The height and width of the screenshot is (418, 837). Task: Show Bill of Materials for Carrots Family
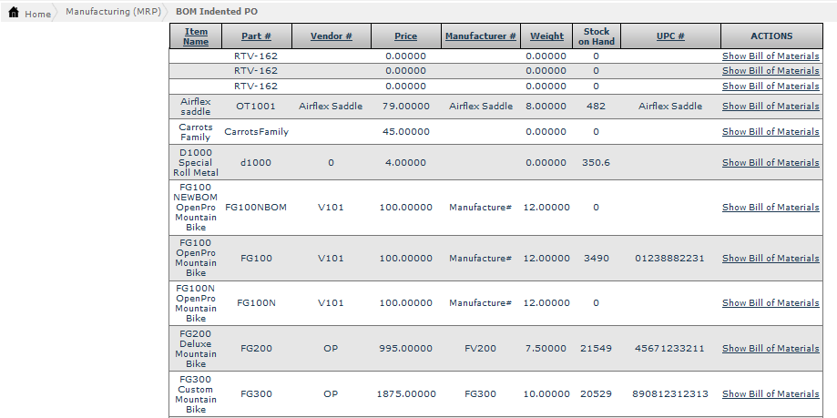(x=771, y=132)
